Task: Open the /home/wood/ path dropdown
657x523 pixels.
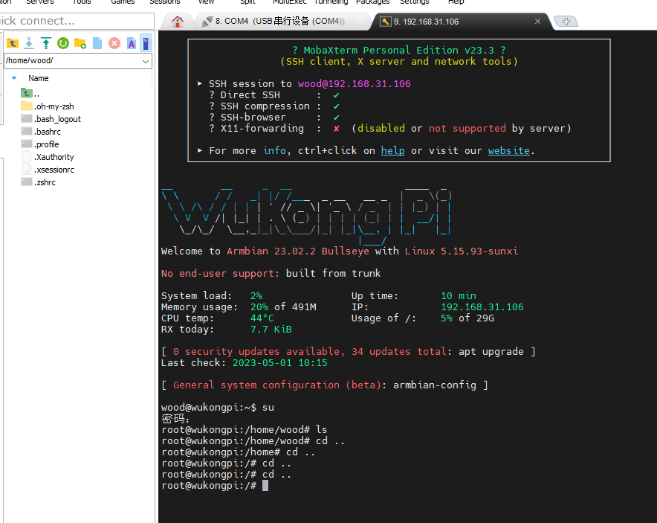Action: tap(146, 61)
